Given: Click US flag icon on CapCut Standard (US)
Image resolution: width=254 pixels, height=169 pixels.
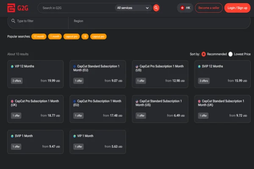Looking at the screenshot, I should coord(137,101).
